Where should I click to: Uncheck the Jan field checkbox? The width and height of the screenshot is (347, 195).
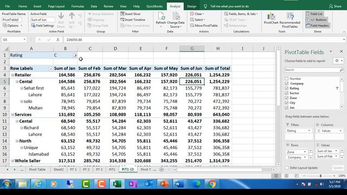pyautogui.click(x=287, y=108)
